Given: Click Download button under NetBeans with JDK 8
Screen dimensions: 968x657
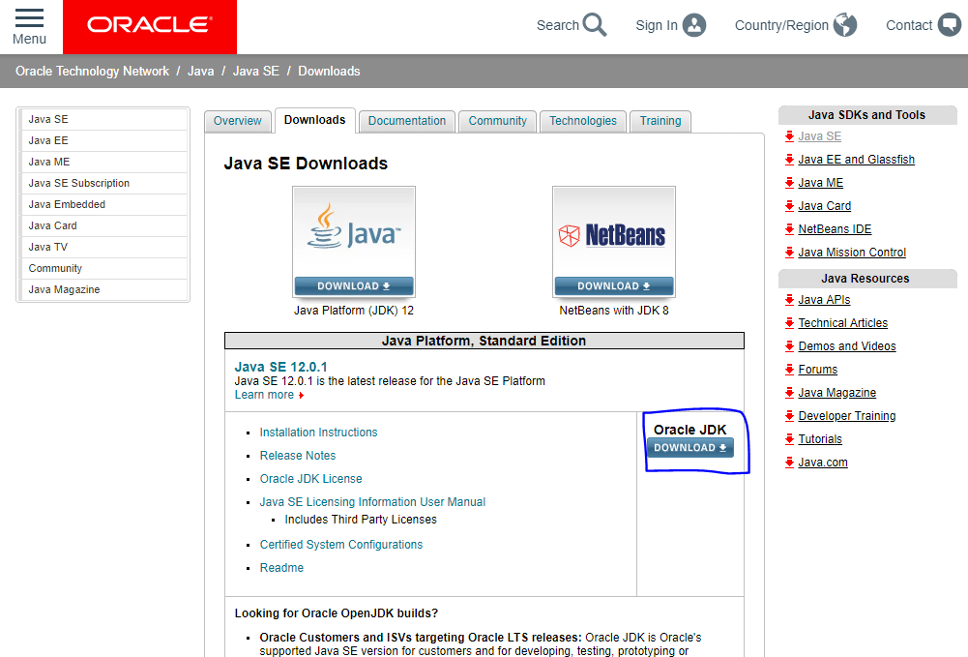Looking at the screenshot, I should click(614, 285).
